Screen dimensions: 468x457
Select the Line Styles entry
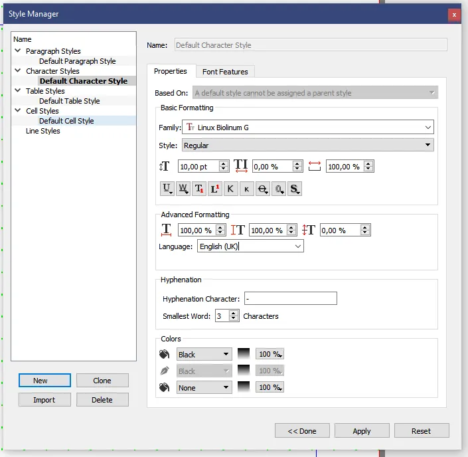(x=43, y=131)
